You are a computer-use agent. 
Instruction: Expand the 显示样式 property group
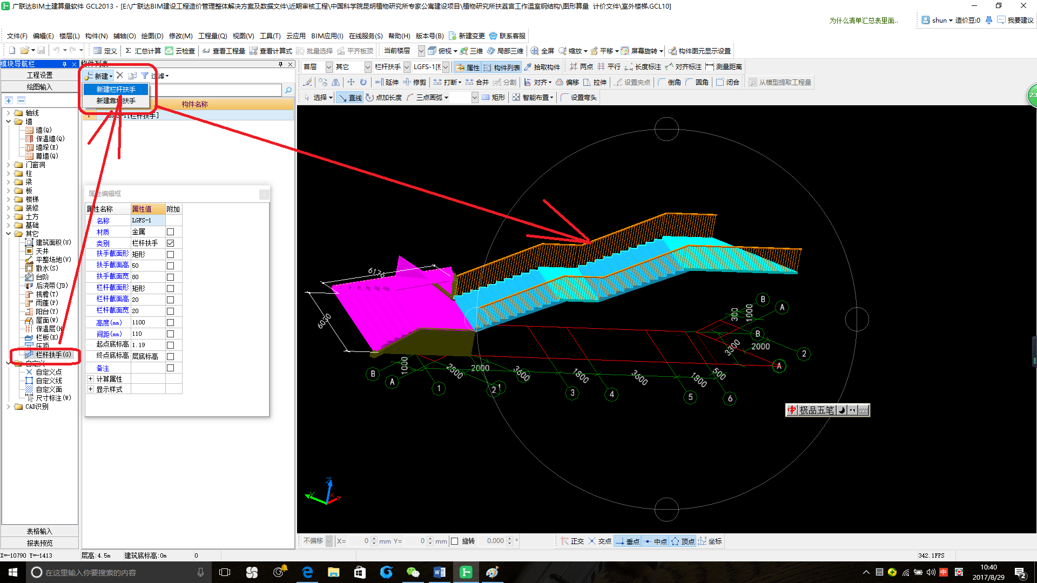coord(91,389)
